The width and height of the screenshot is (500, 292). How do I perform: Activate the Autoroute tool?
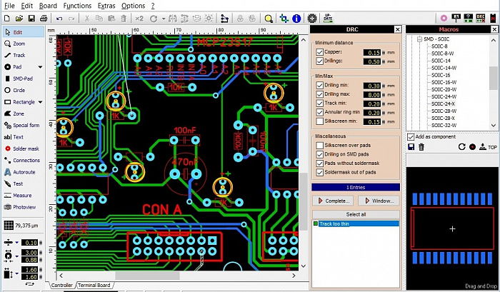coord(23,172)
